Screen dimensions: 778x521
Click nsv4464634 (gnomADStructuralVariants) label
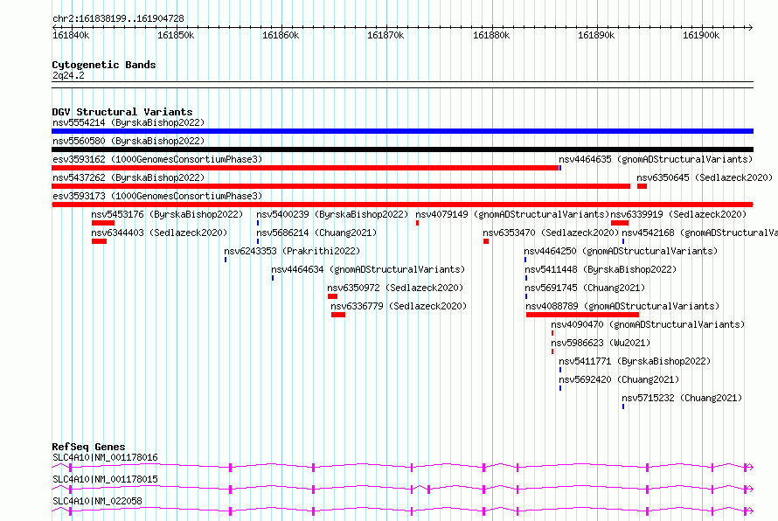(x=368, y=269)
